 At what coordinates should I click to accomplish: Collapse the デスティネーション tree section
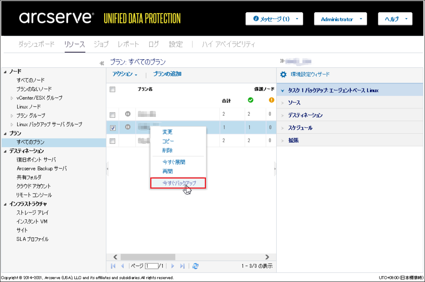(5, 151)
